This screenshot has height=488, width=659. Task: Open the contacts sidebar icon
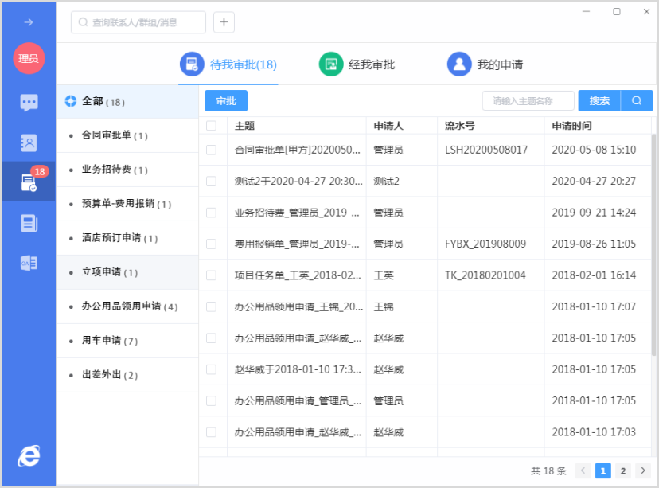[29, 142]
